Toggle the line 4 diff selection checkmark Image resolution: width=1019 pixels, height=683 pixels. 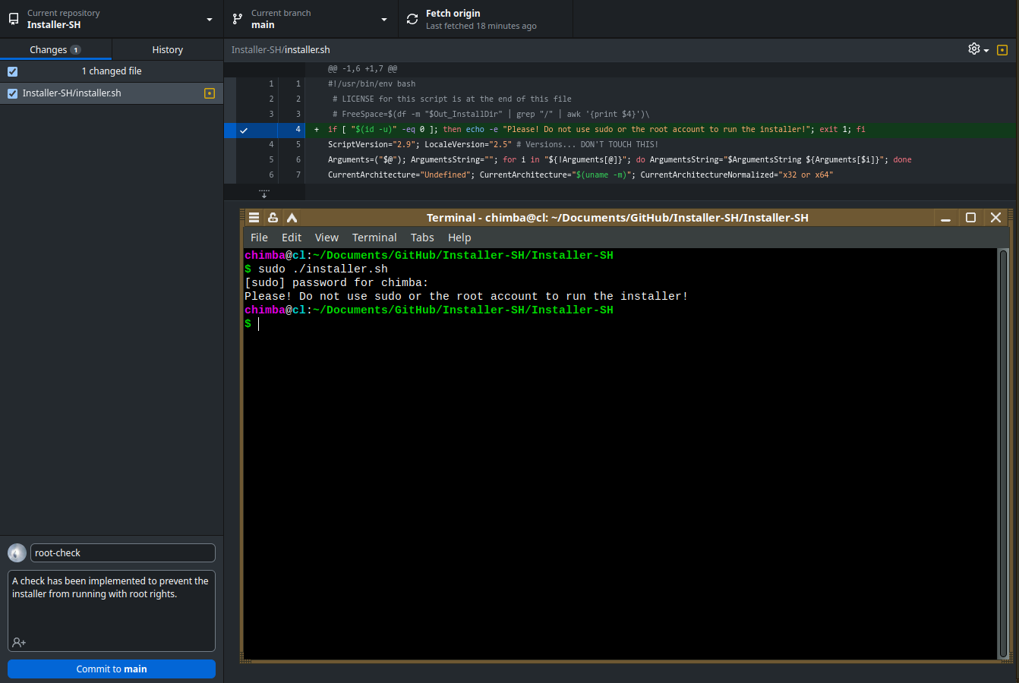click(x=244, y=130)
